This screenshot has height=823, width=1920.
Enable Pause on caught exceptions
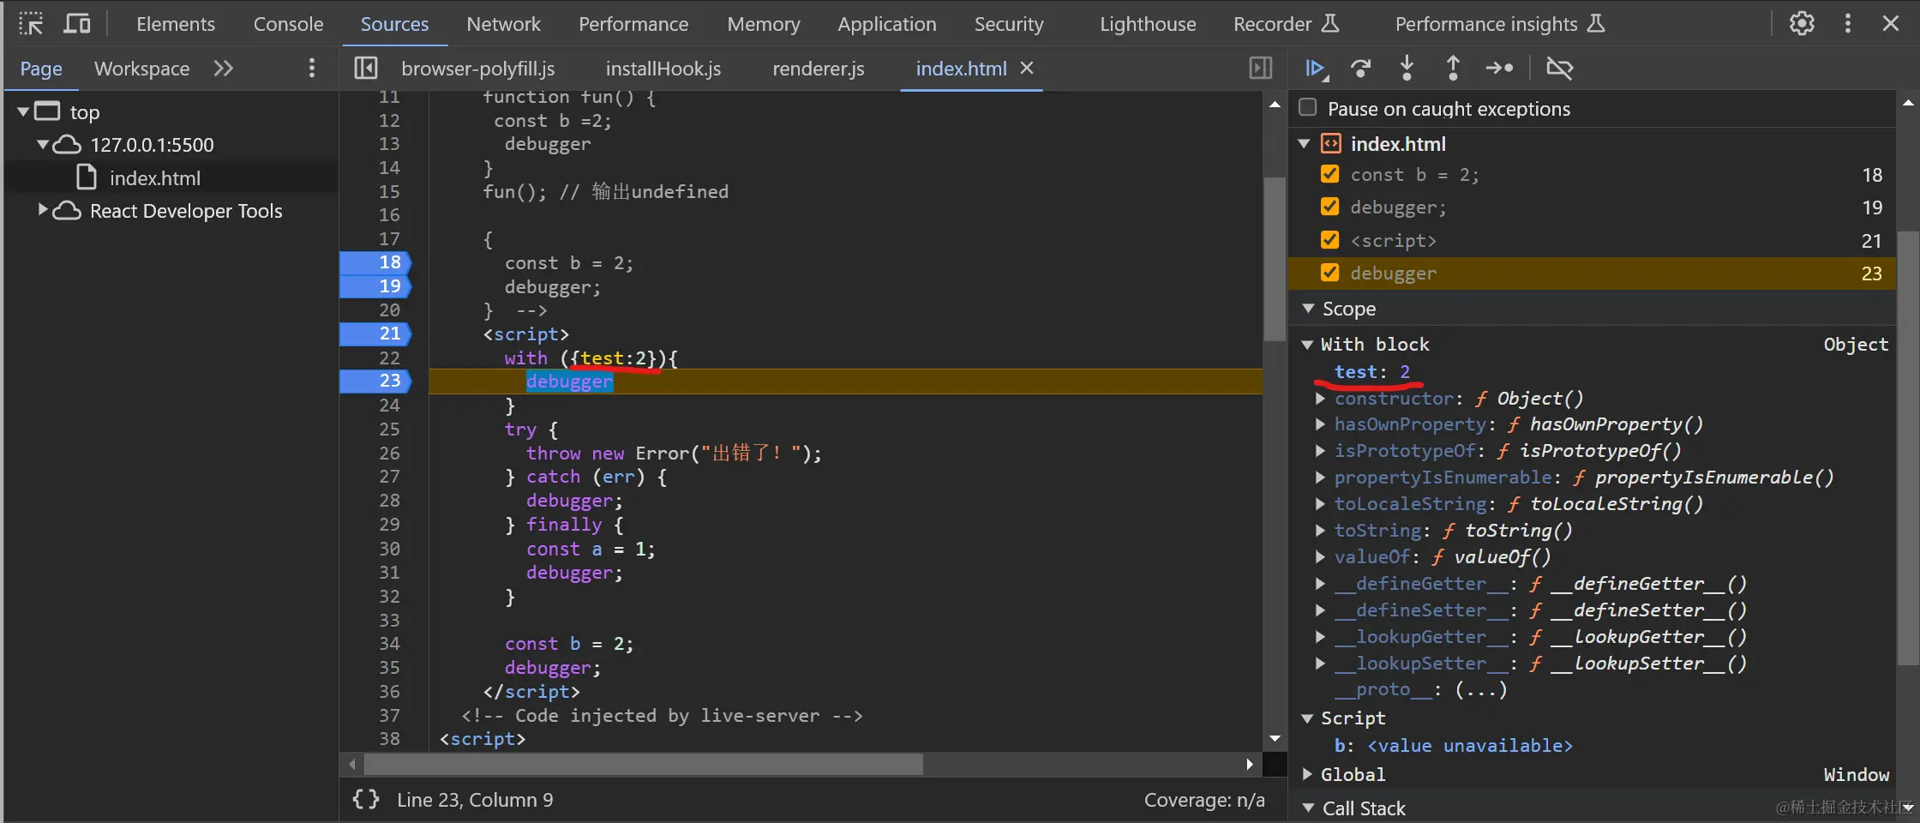click(x=1308, y=108)
